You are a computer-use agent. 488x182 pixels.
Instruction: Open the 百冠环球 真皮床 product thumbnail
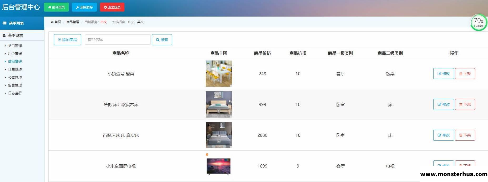coord(219,135)
